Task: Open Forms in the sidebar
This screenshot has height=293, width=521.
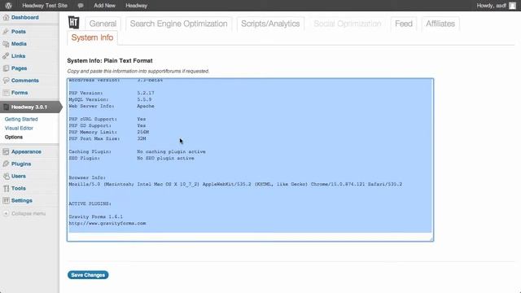Action: 20,93
